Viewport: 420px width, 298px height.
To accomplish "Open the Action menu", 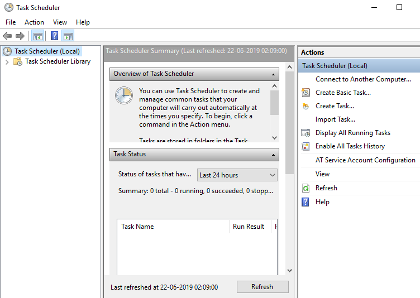I will [x=34, y=22].
